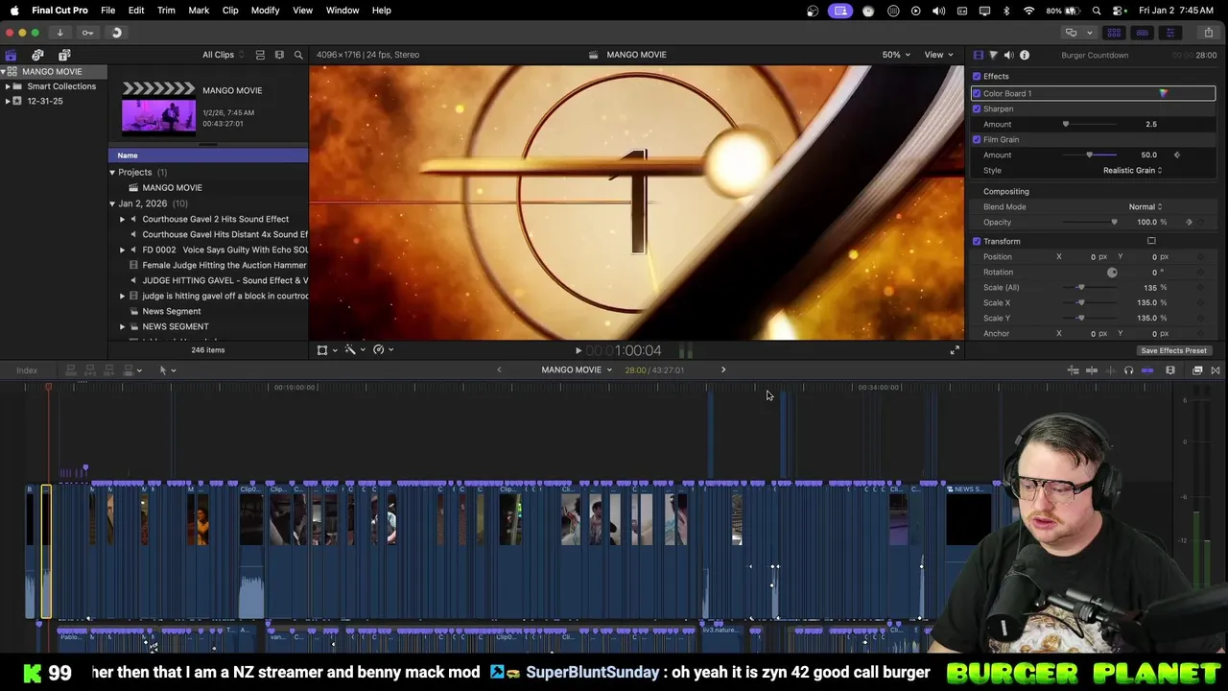Show the Audio inspector speaker icon
Viewport: 1228px width, 691px height.
tap(1008, 55)
